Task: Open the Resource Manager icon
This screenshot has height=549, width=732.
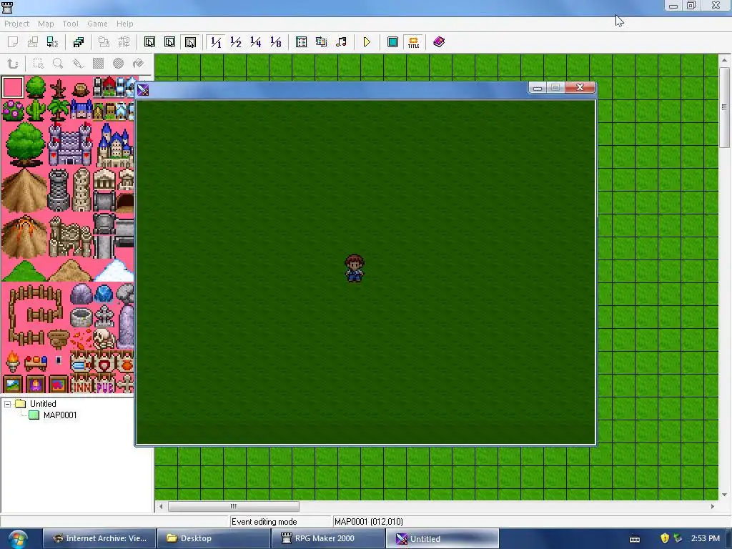Action: click(x=321, y=42)
